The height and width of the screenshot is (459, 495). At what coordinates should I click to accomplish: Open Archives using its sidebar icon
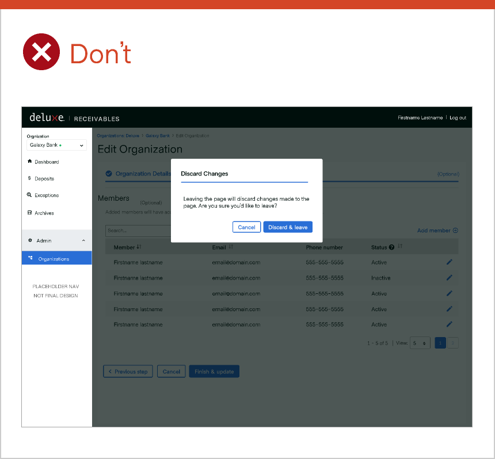click(x=29, y=213)
